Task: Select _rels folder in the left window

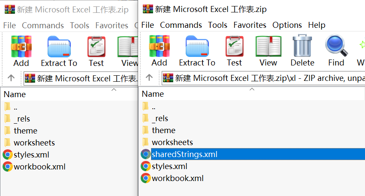Action: (17, 119)
